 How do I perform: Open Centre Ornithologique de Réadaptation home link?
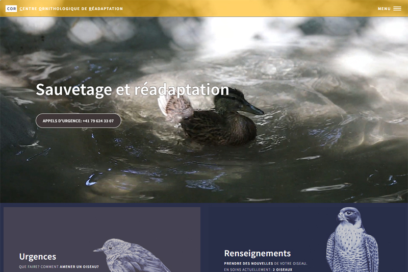[71, 9]
